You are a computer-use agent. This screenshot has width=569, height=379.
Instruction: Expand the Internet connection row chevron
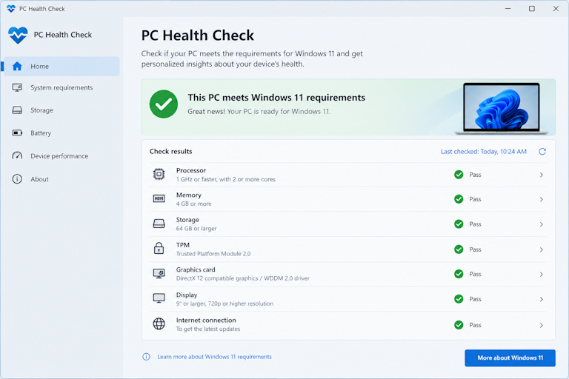pos(541,325)
